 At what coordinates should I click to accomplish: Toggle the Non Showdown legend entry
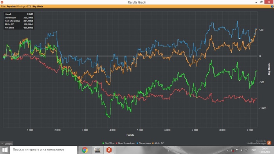coord(126,143)
